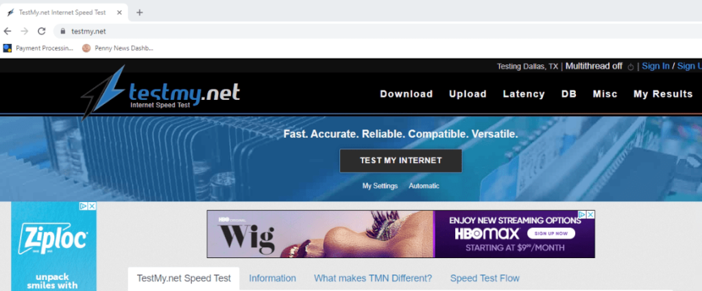Viewport: 702px width, 291px height.
Task: Open the Latency menu
Action: pyautogui.click(x=523, y=94)
